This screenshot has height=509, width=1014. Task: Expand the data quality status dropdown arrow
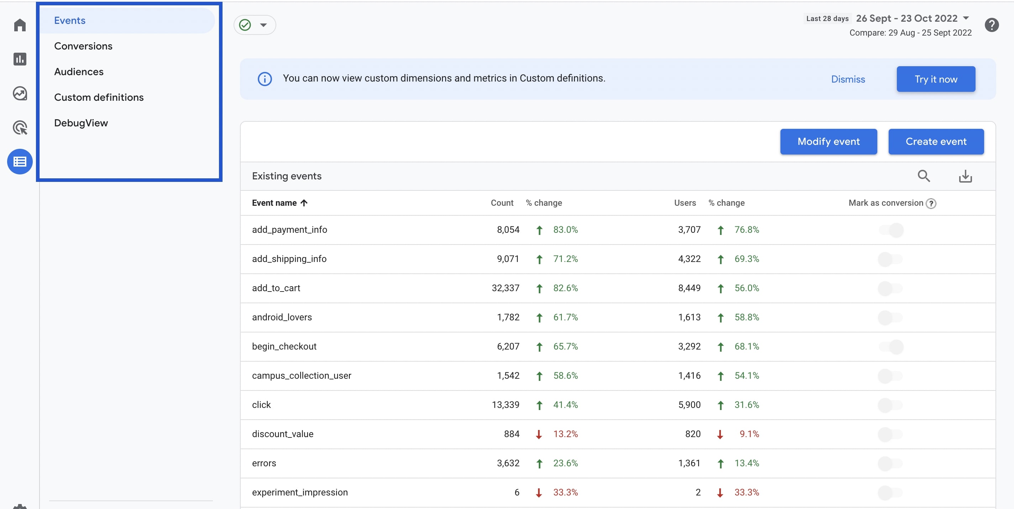point(263,25)
